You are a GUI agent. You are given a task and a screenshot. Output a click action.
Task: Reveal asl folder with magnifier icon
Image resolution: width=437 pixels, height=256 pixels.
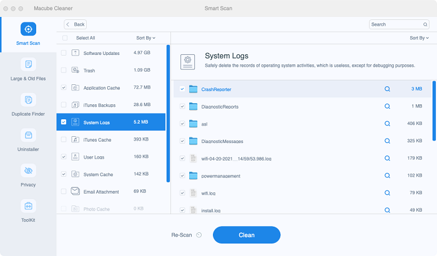coord(387,124)
